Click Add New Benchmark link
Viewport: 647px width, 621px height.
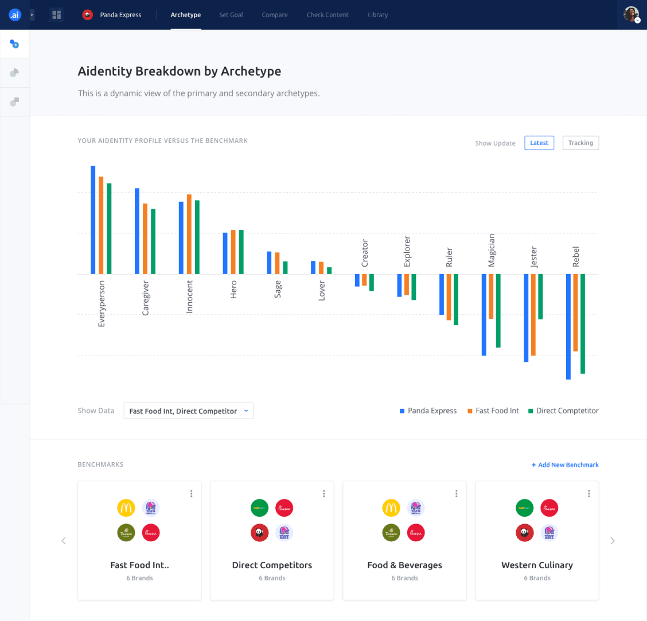pyautogui.click(x=565, y=465)
